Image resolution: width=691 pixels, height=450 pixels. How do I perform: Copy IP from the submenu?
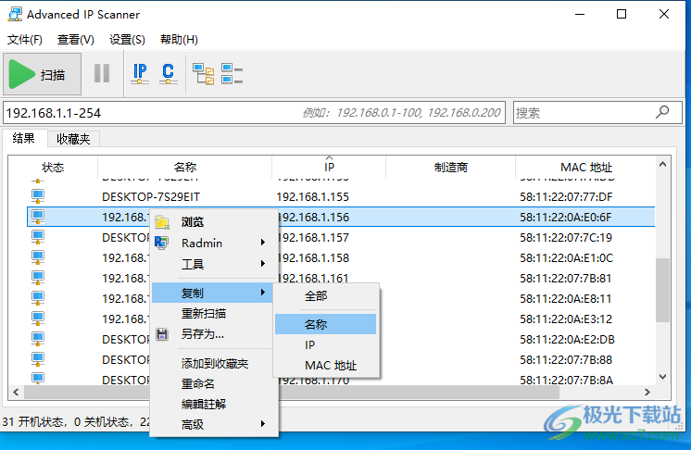326,344
